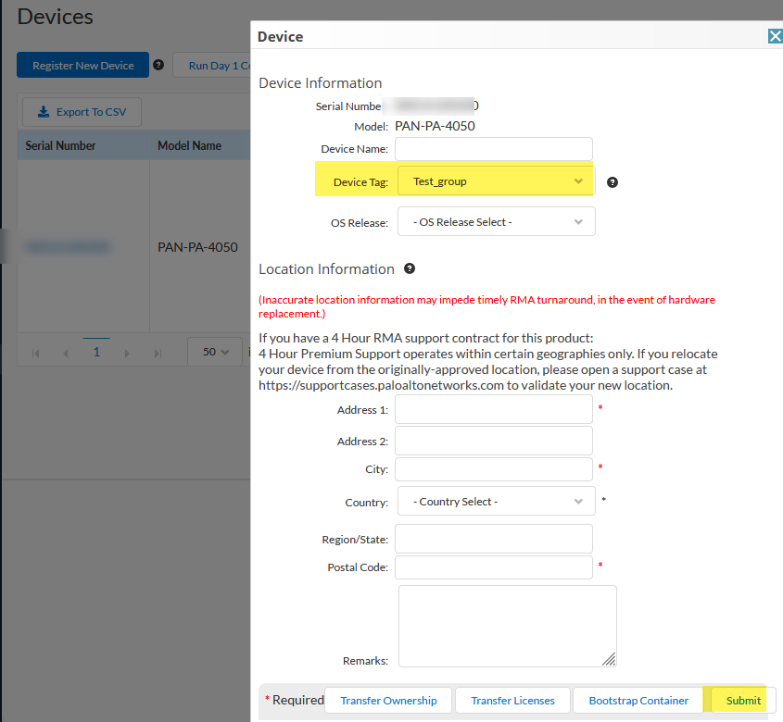
Task: Click into the Remarks text area
Action: point(507,625)
